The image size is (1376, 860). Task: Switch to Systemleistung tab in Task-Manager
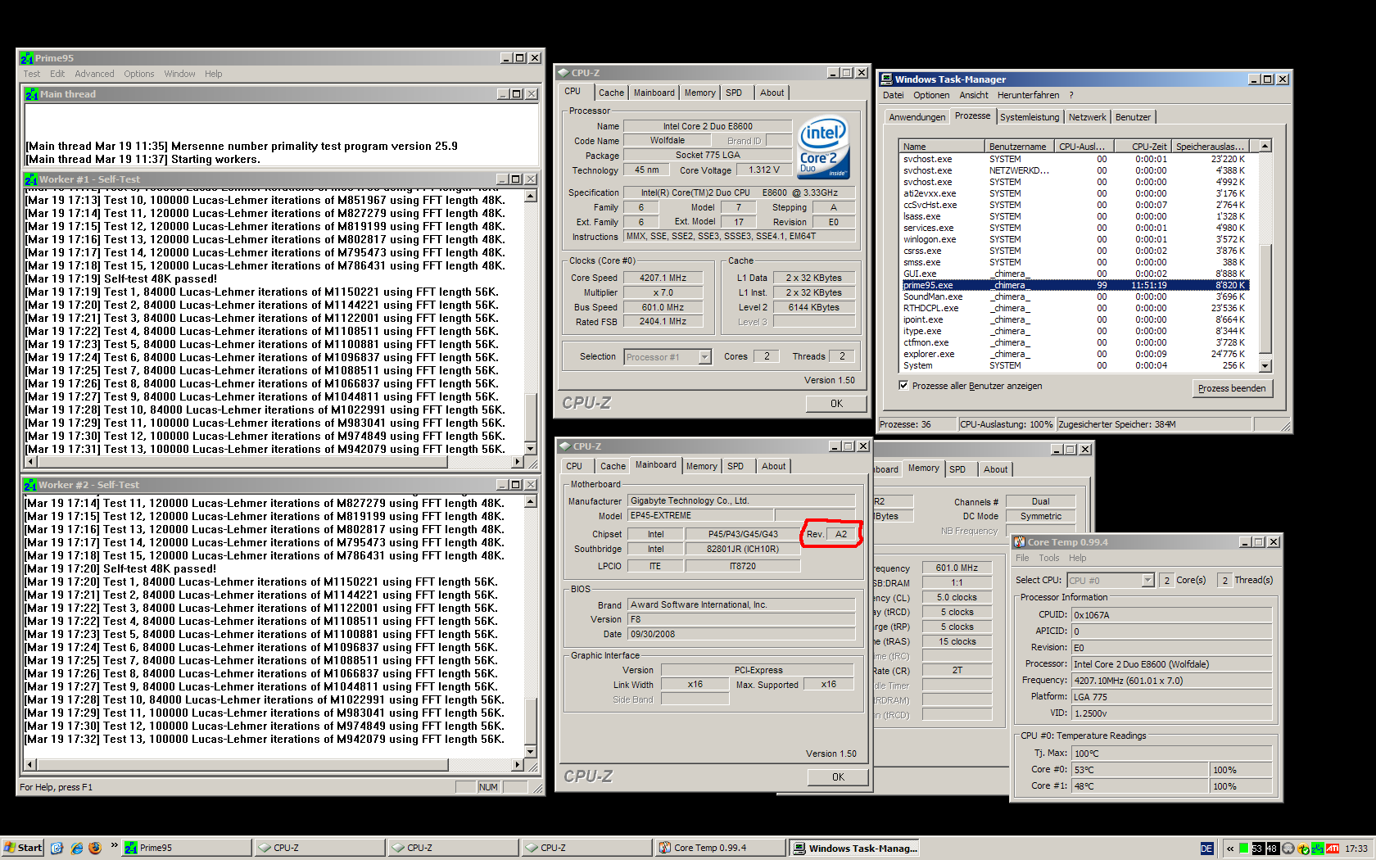[x=1030, y=117]
